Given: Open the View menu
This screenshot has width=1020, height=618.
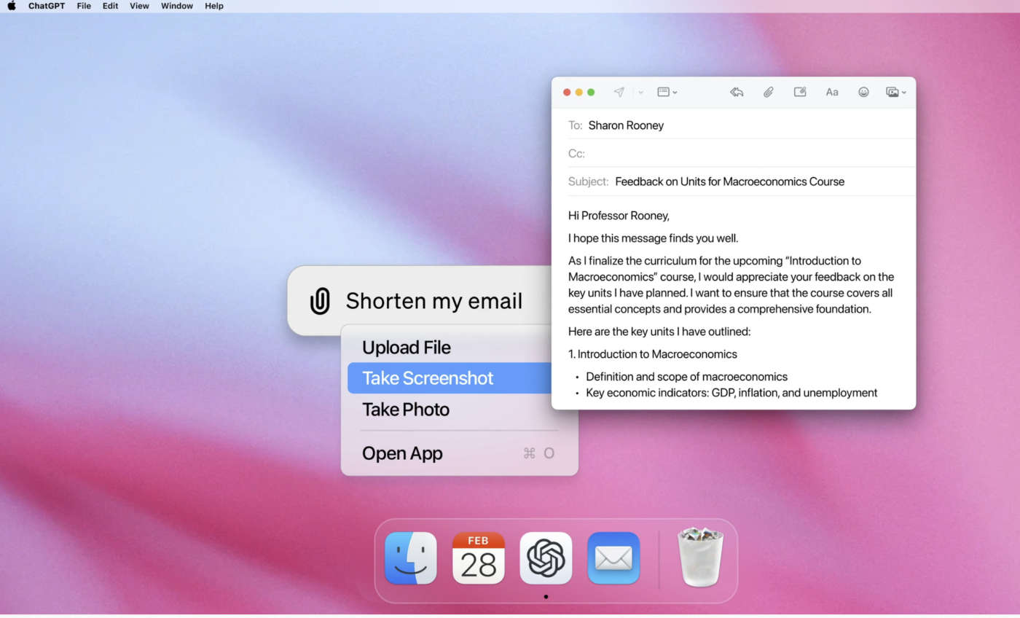Looking at the screenshot, I should (139, 6).
